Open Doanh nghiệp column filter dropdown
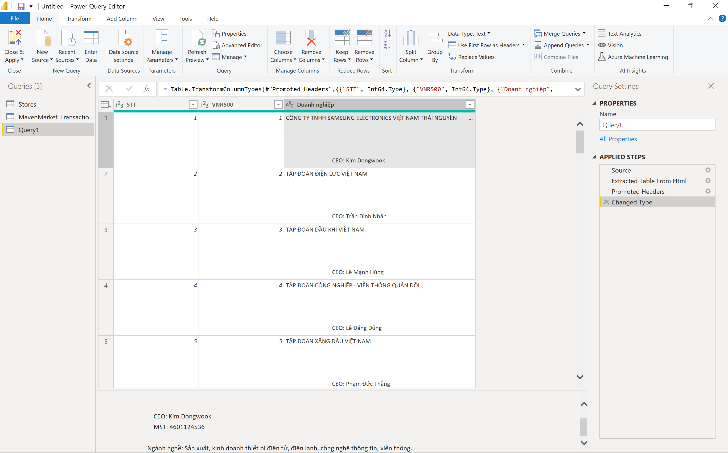The width and height of the screenshot is (728, 453). pos(470,104)
